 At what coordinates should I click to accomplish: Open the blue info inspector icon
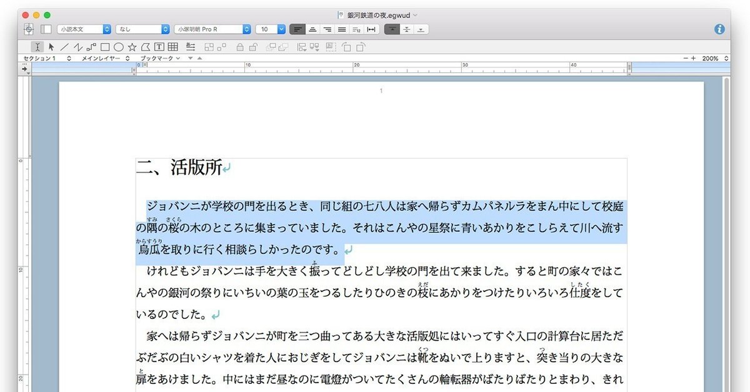719,29
